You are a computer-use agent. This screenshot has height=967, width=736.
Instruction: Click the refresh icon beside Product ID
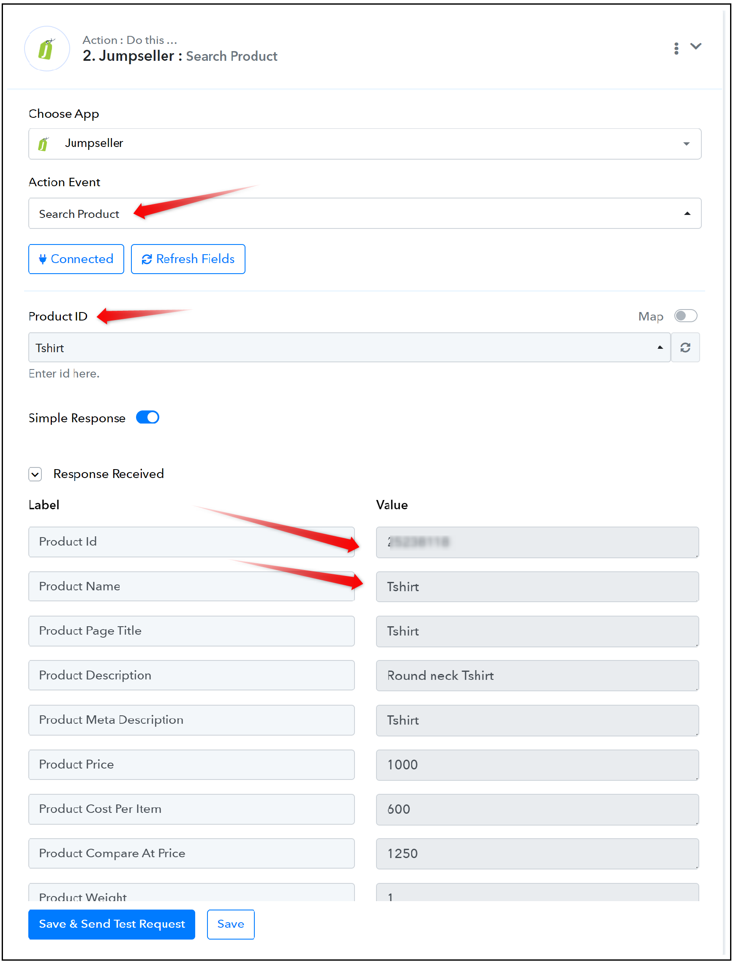[x=685, y=348]
